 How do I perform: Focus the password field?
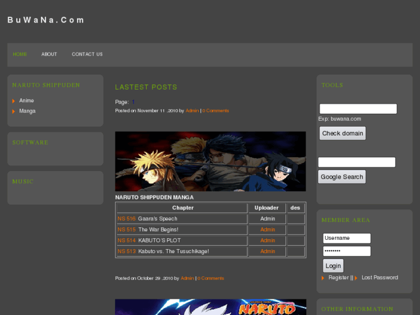click(x=347, y=251)
